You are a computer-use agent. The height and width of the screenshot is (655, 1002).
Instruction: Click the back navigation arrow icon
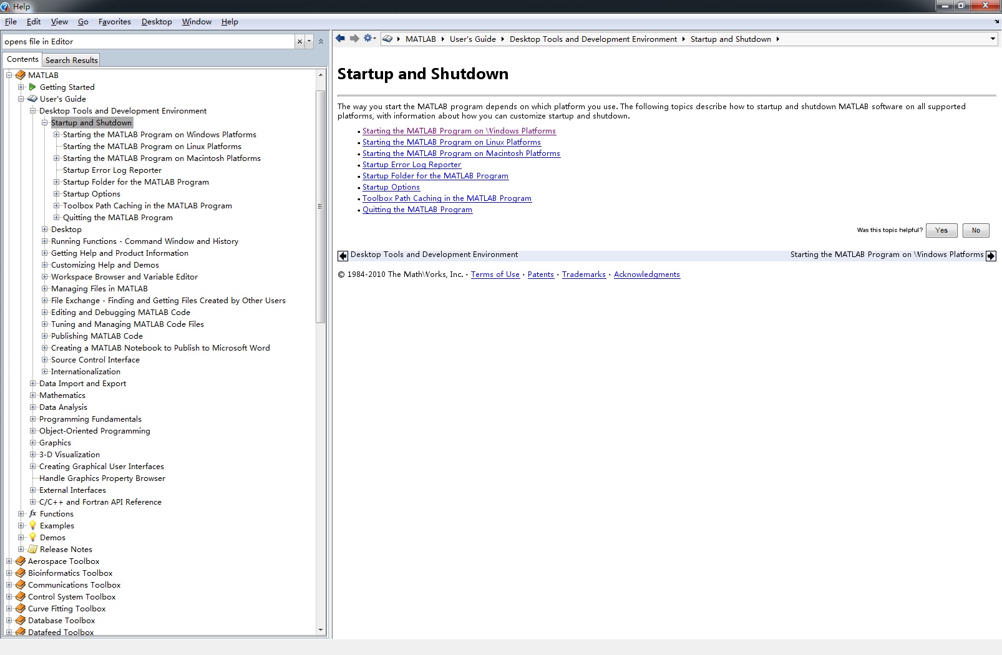click(x=340, y=39)
